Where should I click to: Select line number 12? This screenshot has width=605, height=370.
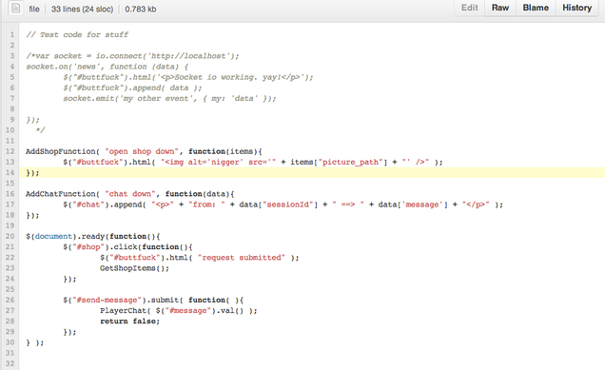10,151
